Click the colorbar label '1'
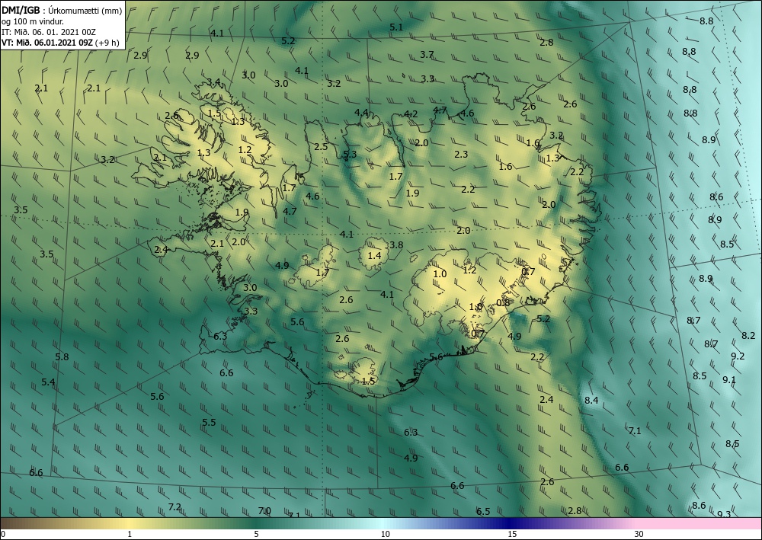Viewport: 762px width, 540px height. tap(130, 534)
